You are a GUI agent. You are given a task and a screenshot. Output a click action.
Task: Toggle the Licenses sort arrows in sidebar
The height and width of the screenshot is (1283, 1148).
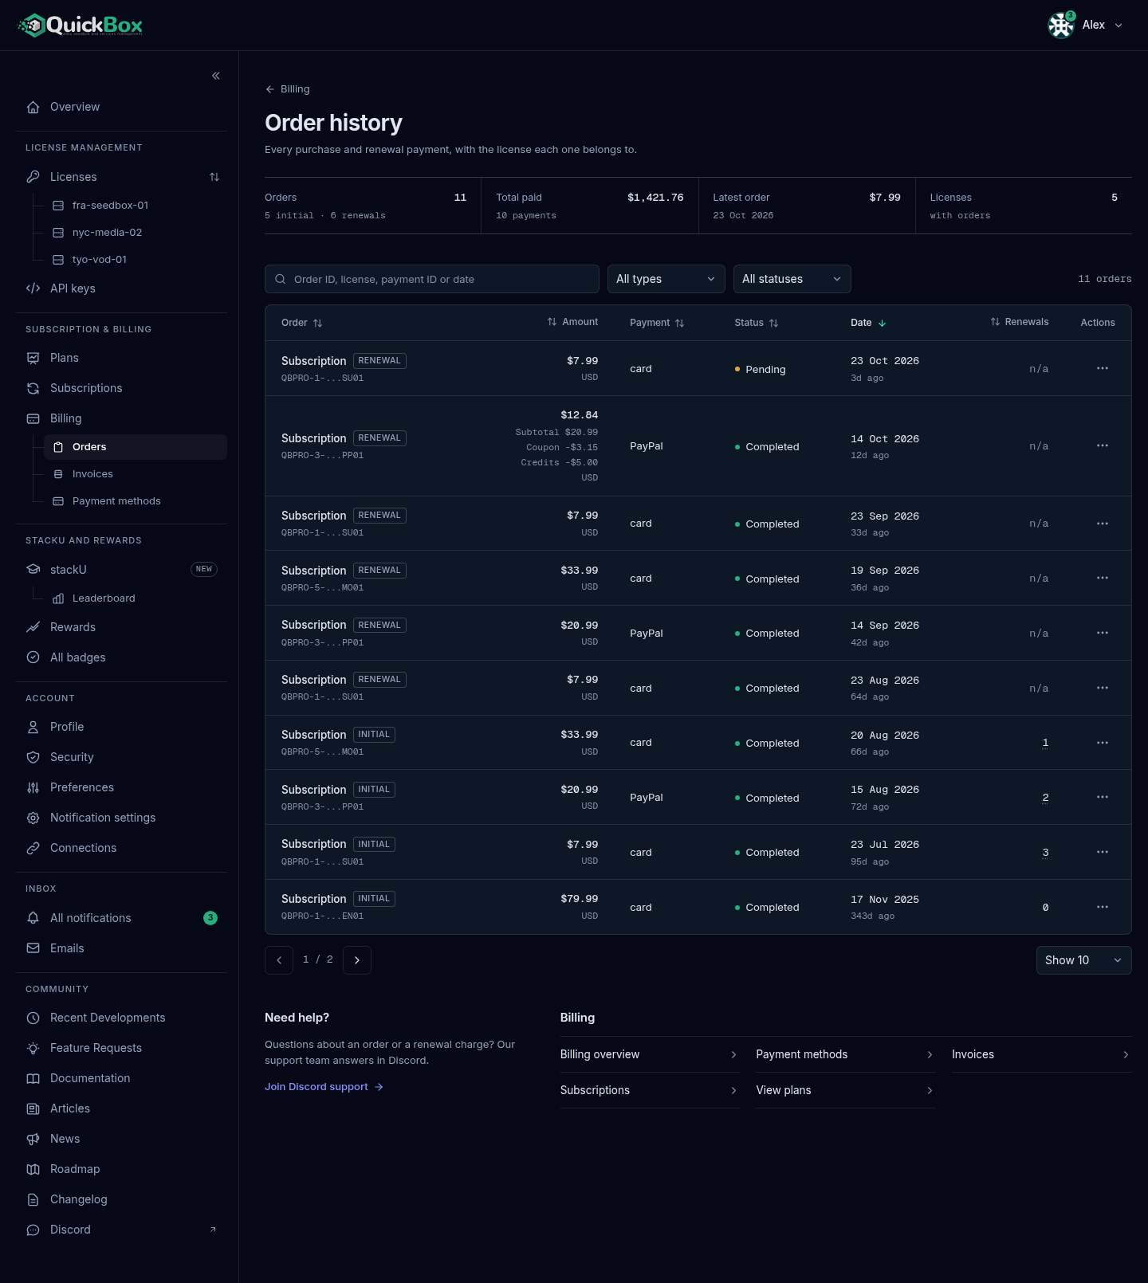[x=214, y=177]
